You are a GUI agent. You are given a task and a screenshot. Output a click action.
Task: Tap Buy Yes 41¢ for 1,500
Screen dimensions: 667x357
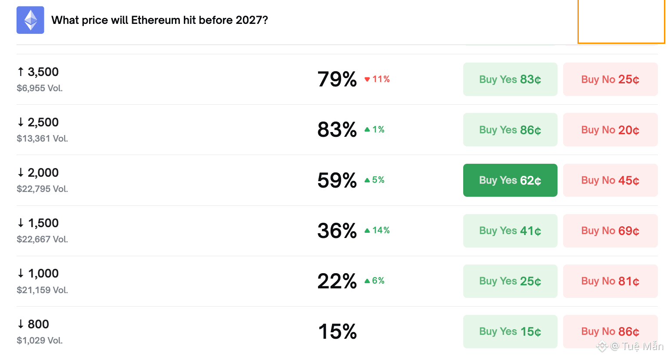[510, 231]
